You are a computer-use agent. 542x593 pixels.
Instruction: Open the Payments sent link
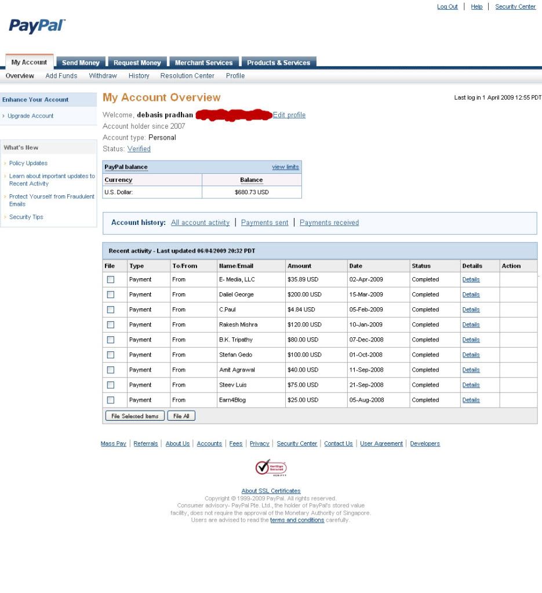point(264,223)
